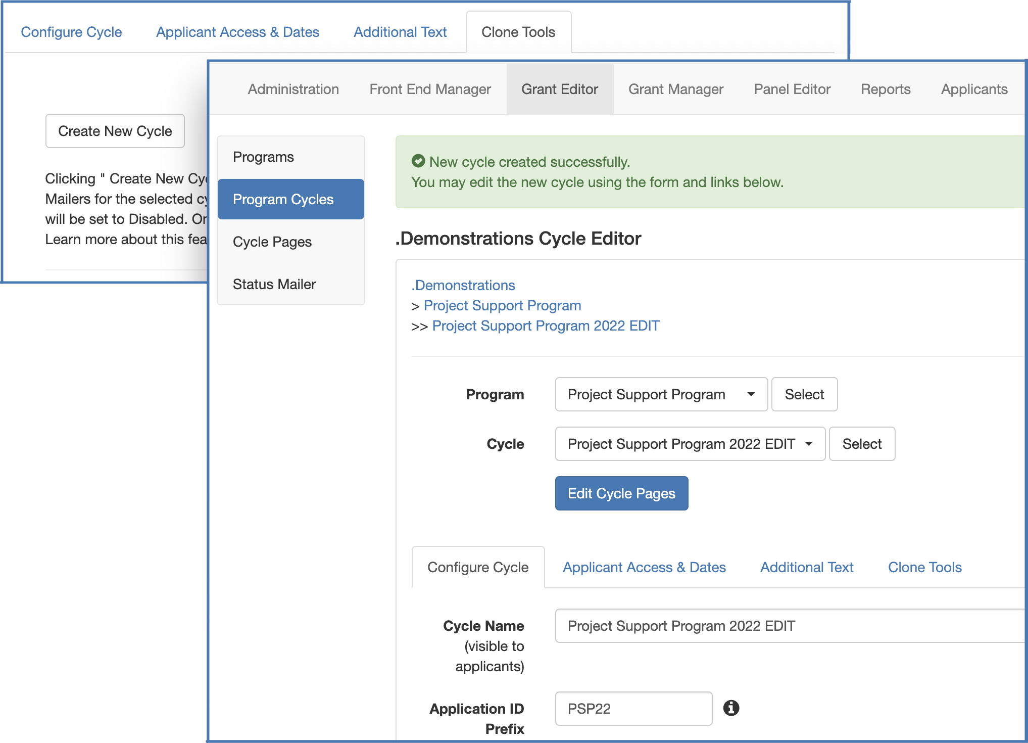
Task: Select the Grant Editor menu item
Action: (x=560, y=89)
